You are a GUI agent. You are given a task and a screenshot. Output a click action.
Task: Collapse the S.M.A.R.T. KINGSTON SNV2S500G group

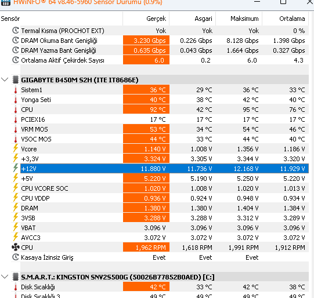(5, 277)
